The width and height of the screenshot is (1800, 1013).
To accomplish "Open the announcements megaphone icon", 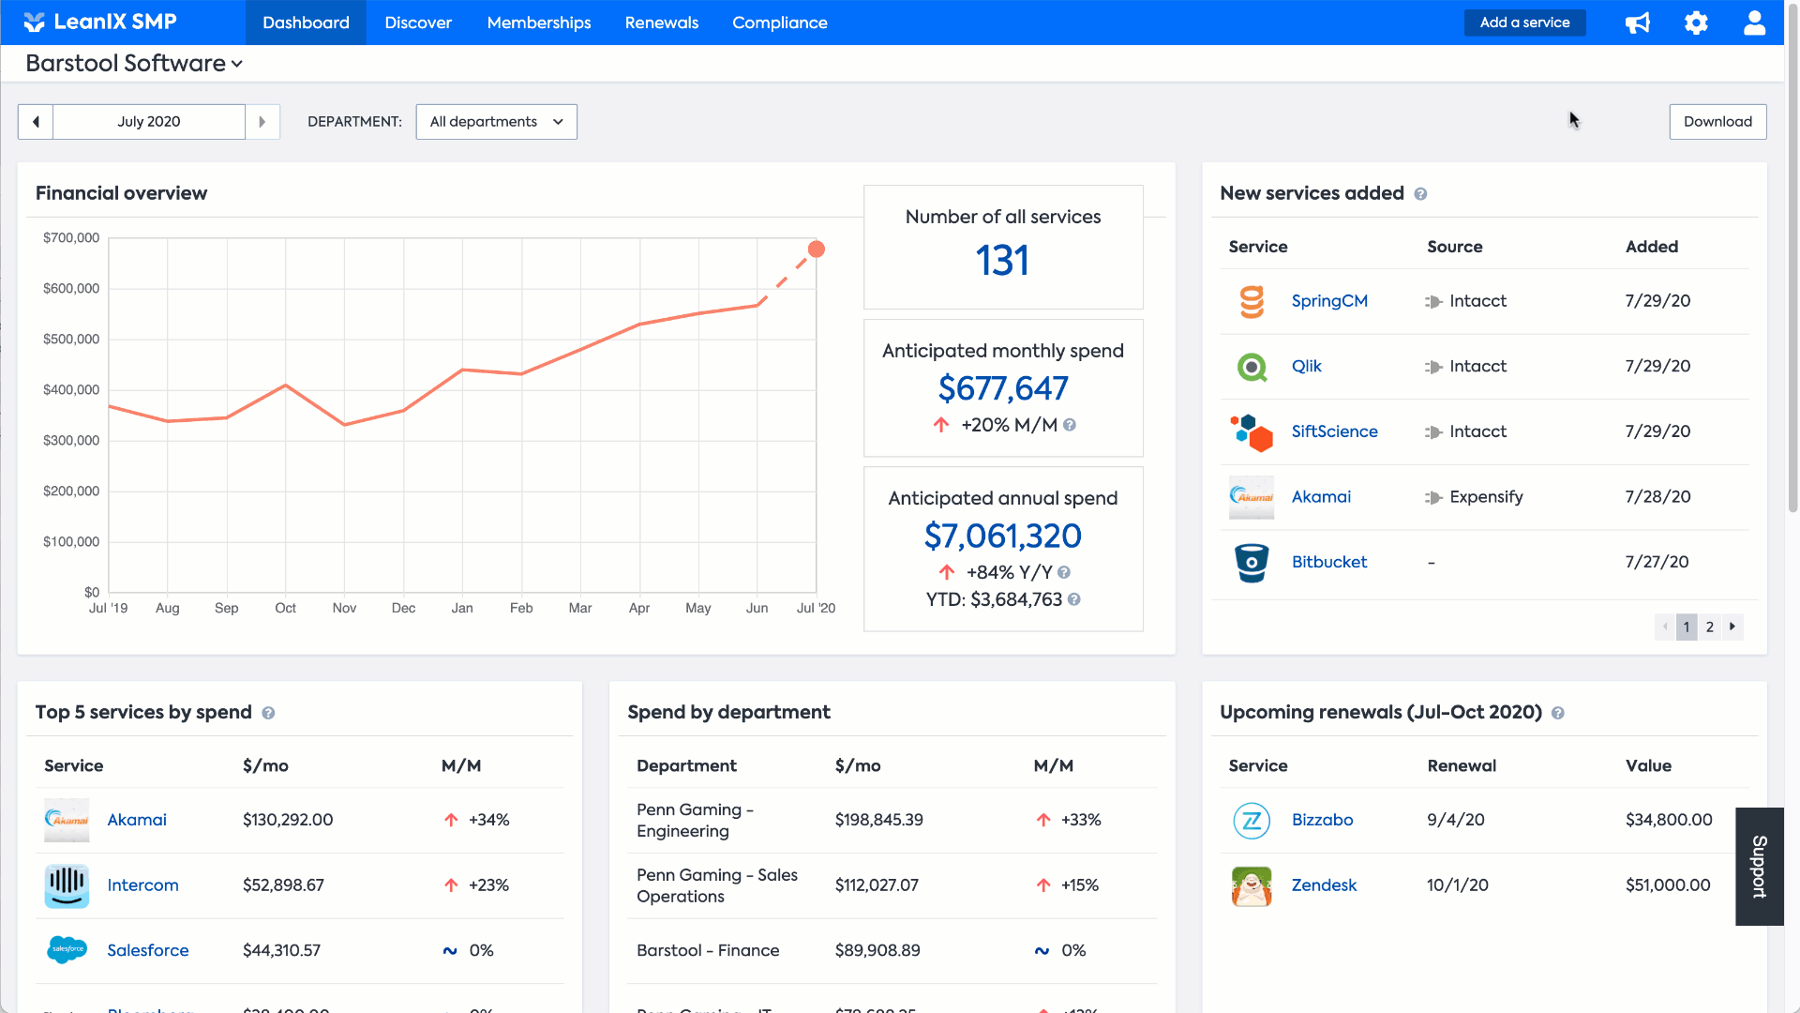I will pos(1638,23).
